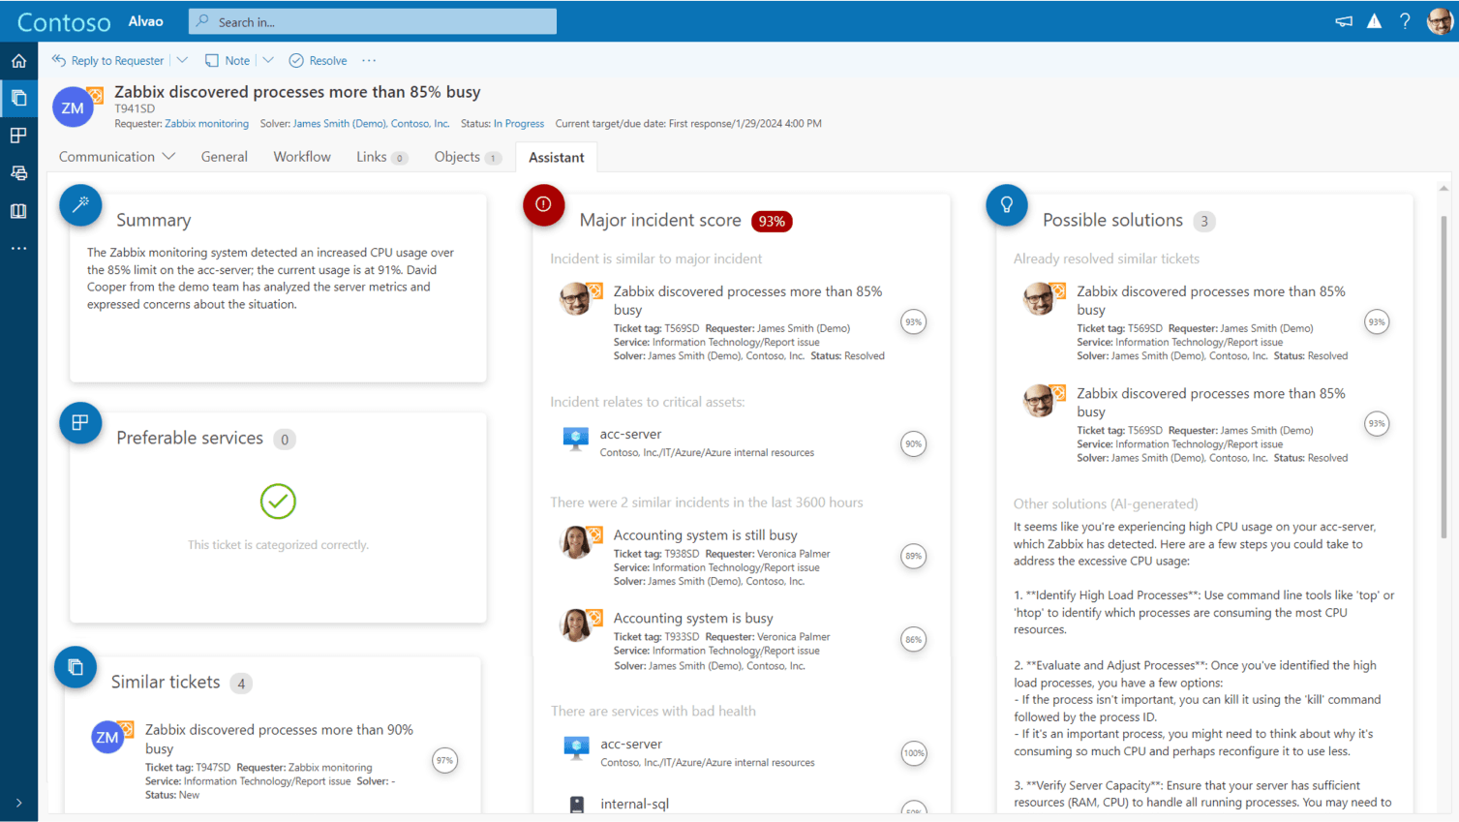
Task: Select the Tickets icon in the sidebar
Action: coord(18,98)
